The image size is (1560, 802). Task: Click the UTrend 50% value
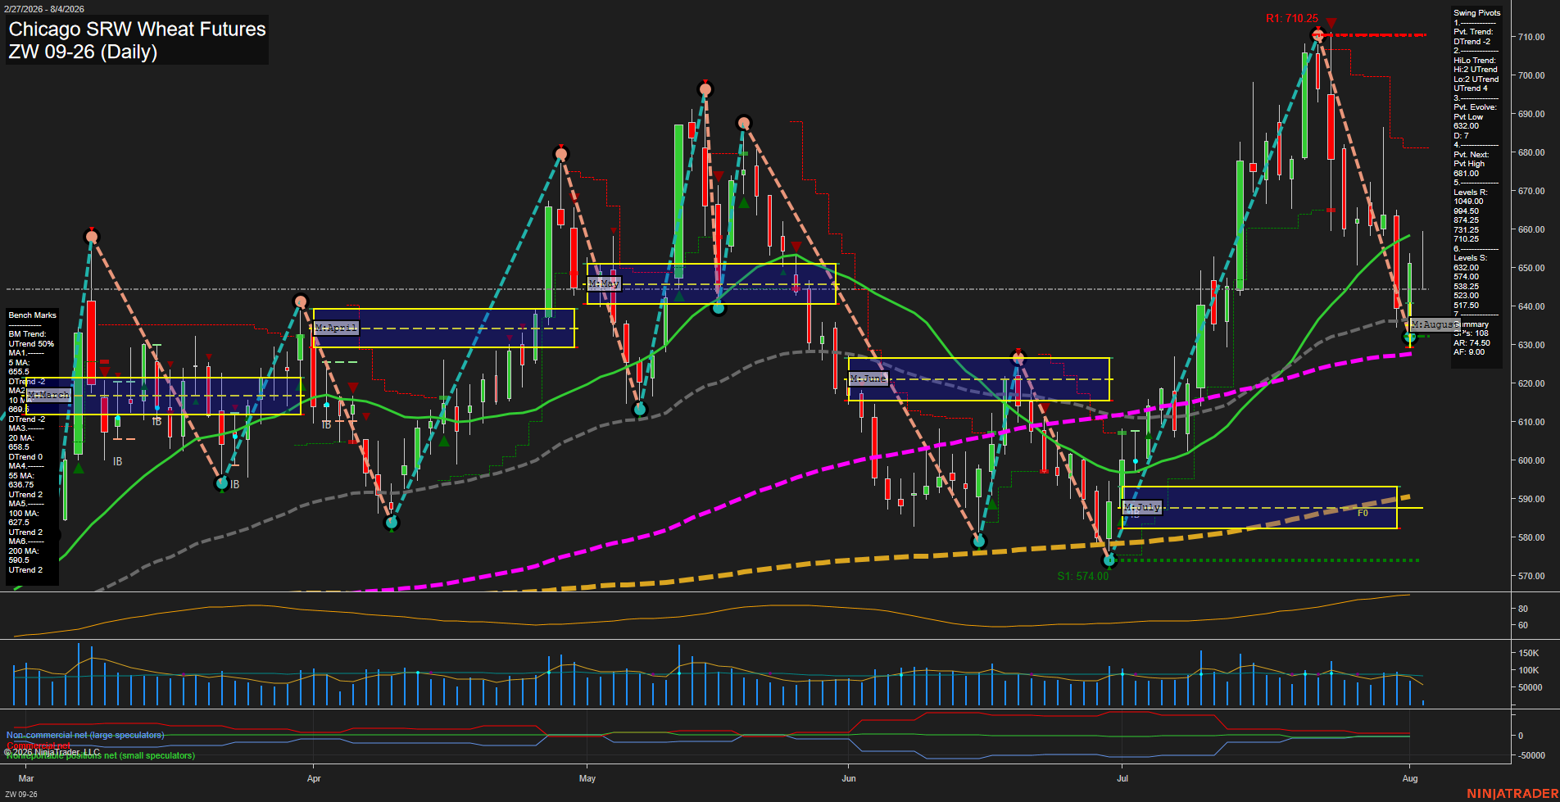coord(31,344)
